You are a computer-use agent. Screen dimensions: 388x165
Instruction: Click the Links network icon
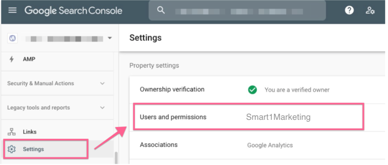[12, 132]
